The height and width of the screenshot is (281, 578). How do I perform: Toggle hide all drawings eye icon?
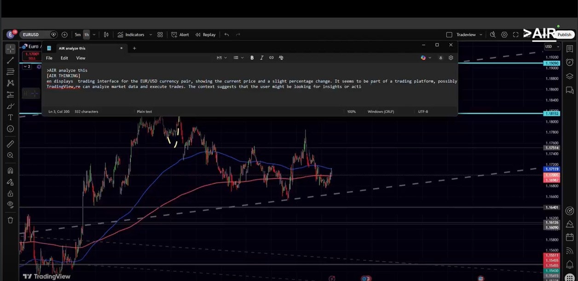click(x=10, y=205)
